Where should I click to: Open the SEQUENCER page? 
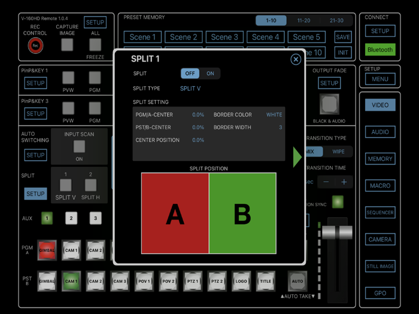[380, 212]
